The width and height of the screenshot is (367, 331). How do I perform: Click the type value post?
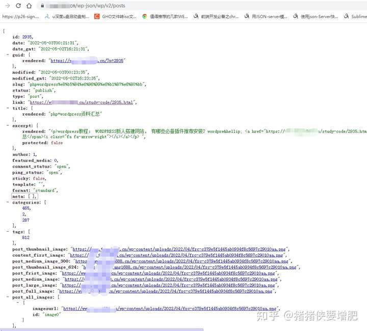pos(35,96)
